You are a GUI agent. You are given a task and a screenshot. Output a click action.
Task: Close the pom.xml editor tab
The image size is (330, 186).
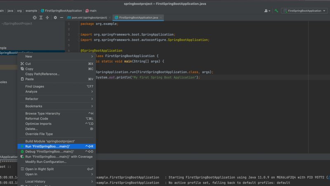point(110,17)
